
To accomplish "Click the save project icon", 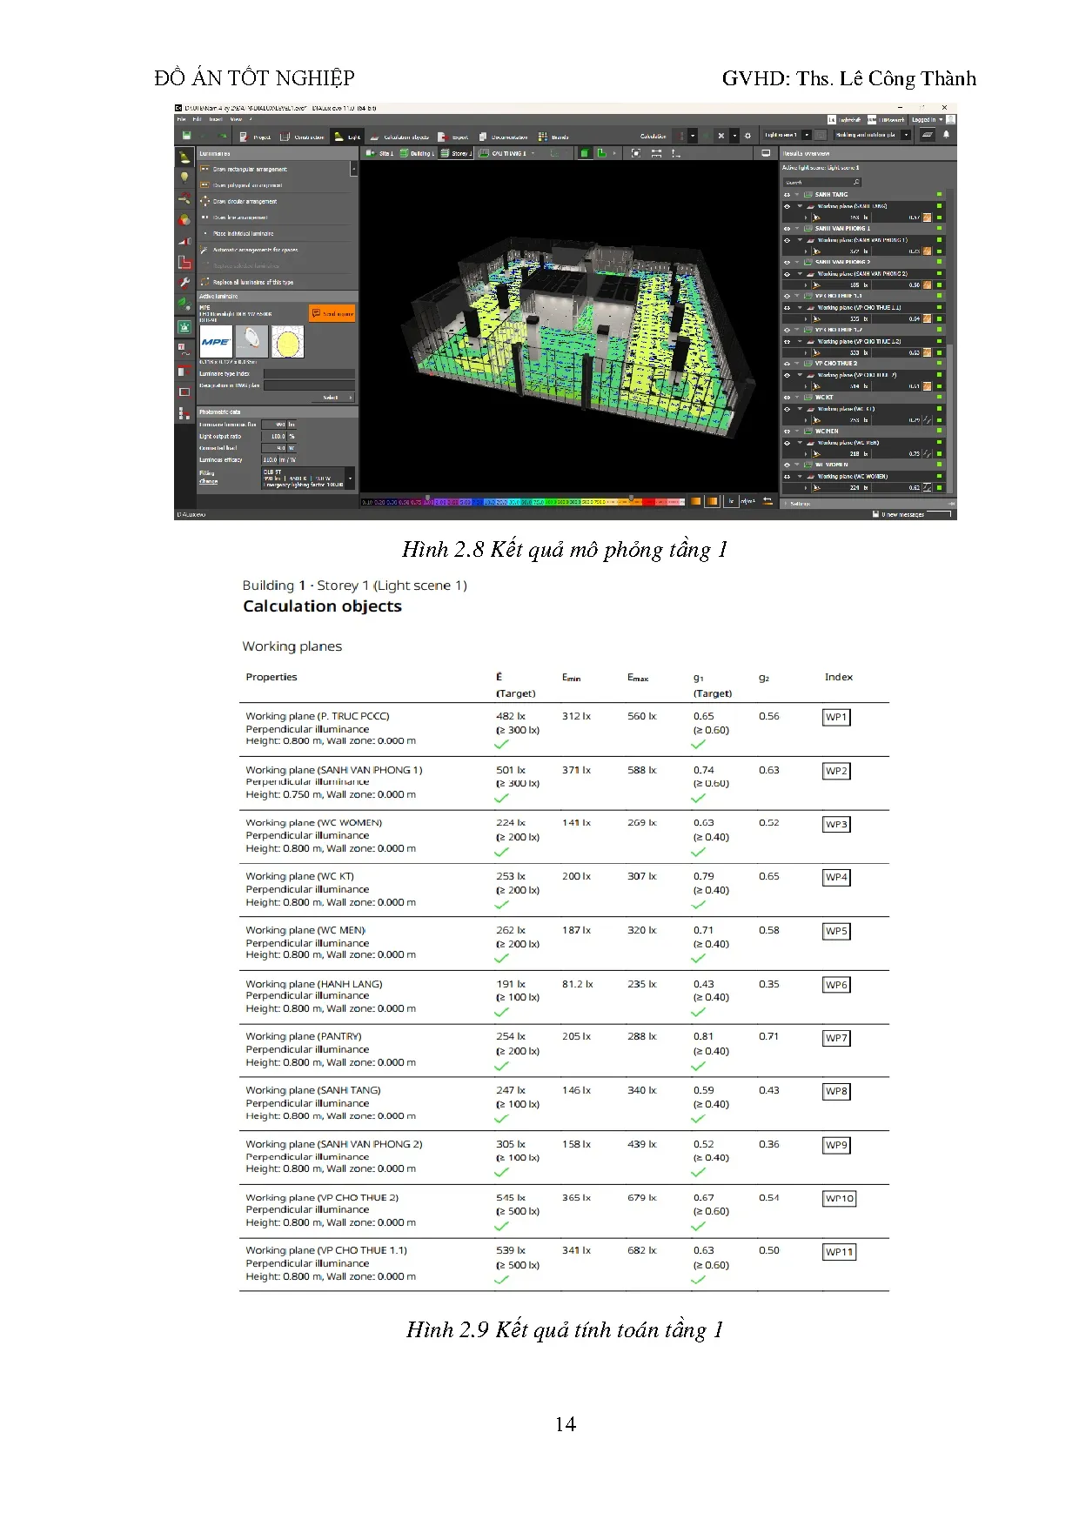I will [186, 136].
